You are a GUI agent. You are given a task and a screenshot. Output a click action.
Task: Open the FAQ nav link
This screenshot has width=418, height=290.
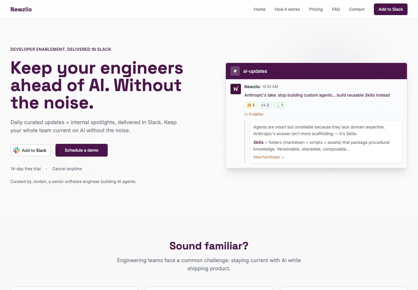pyautogui.click(x=336, y=9)
